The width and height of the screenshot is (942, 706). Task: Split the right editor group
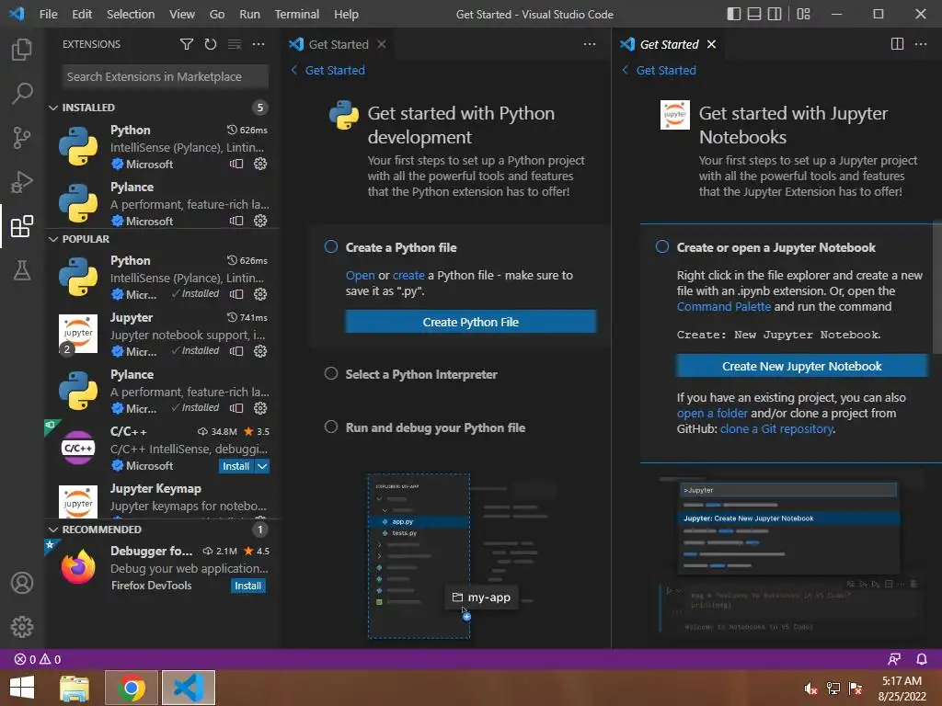[x=897, y=44]
